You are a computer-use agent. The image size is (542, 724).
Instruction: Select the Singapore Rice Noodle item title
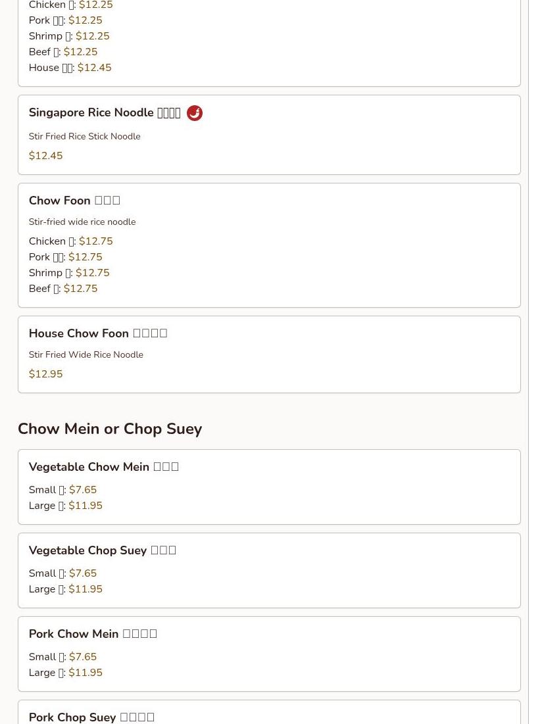(x=104, y=113)
